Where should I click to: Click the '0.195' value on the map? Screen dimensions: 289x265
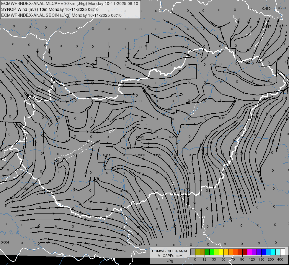(157, 155)
